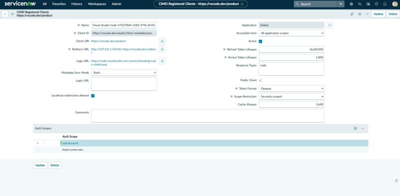Click the Application Global field
Screen dimensions: 400x196
click(x=291, y=25)
